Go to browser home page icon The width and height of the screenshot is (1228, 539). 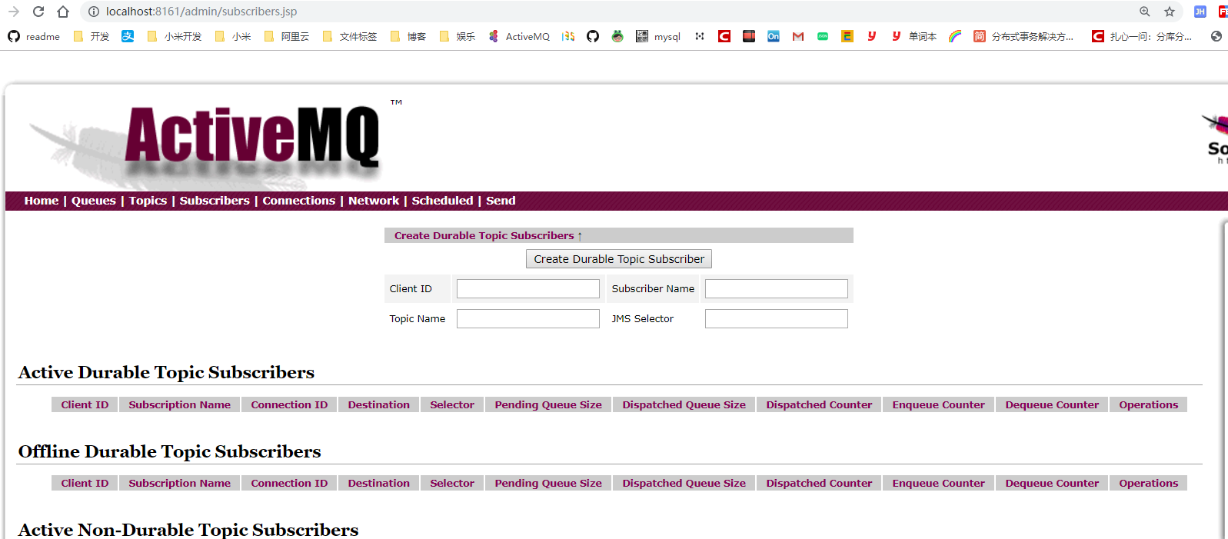click(x=63, y=12)
